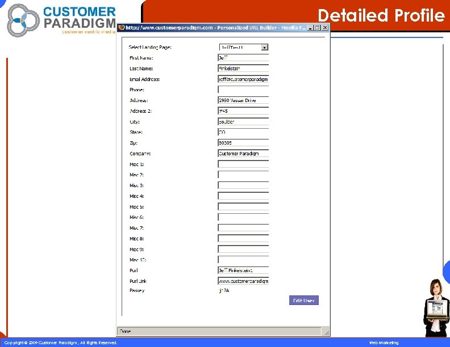Click the Last Name field containing Finkelstein
Viewport: 450px width, 347px height.
coord(243,68)
